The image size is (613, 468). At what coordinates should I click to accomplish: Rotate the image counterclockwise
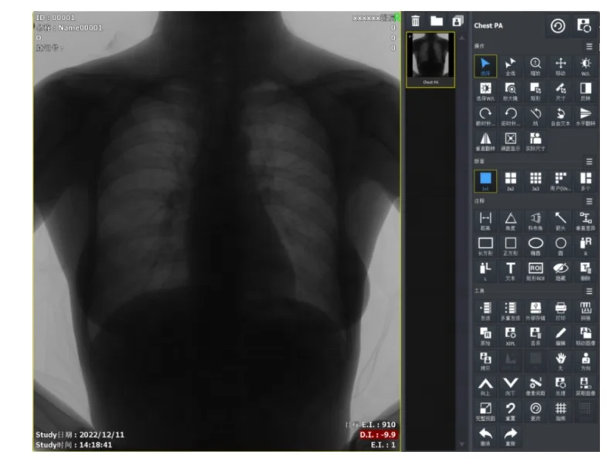coord(510,116)
